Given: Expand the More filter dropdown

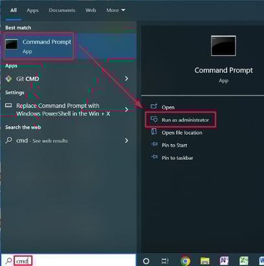Looking at the screenshot, I should pos(116,10).
